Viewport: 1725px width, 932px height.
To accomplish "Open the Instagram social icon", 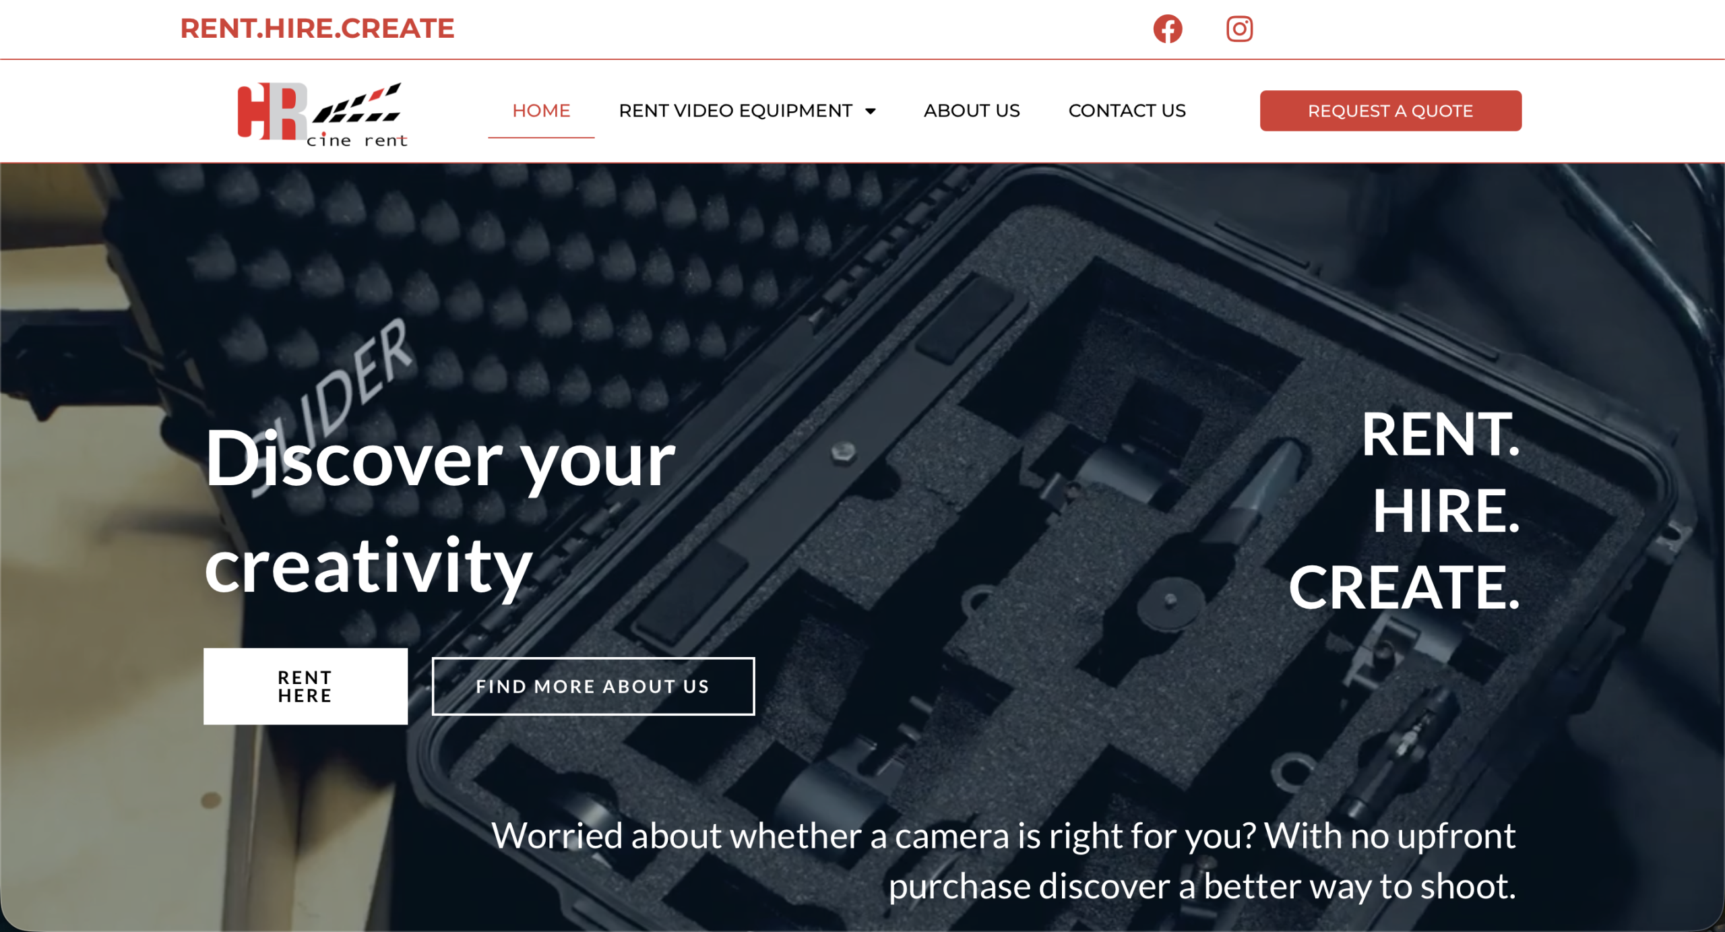I will (x=1238, y=28).
